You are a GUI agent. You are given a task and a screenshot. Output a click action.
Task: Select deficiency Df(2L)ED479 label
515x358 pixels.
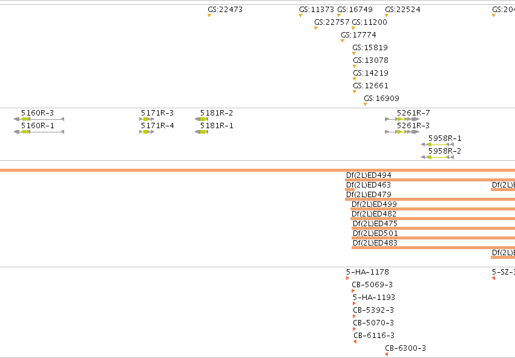pos(369,195)
